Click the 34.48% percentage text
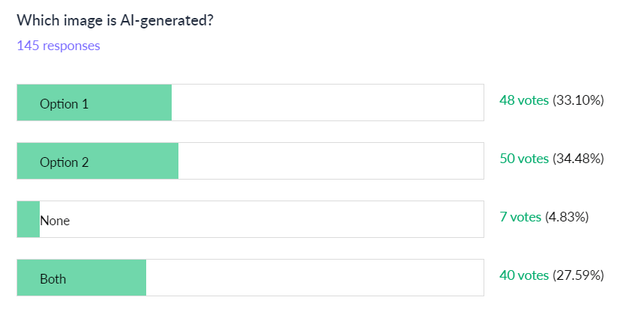The width and height of the screenshot is (617, 315). click(578, 159)
